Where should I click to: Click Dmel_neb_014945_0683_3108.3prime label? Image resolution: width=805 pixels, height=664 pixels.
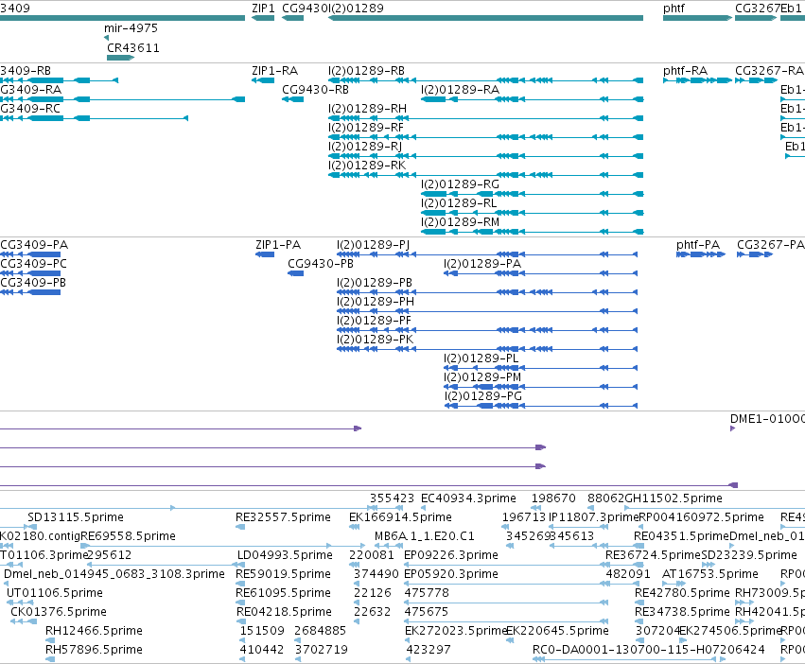(x=114, y=575)
